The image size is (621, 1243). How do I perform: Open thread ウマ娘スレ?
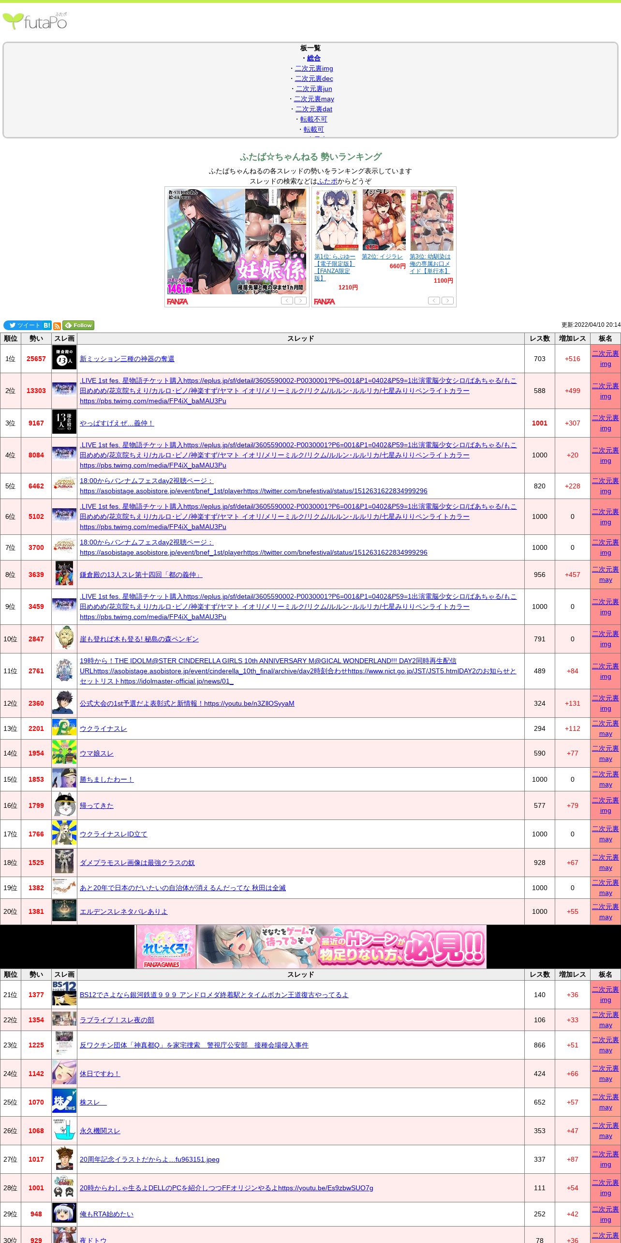tap(97, 753)
